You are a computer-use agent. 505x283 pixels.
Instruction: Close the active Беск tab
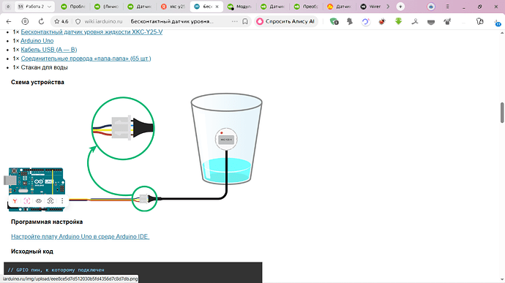point(217,7)
